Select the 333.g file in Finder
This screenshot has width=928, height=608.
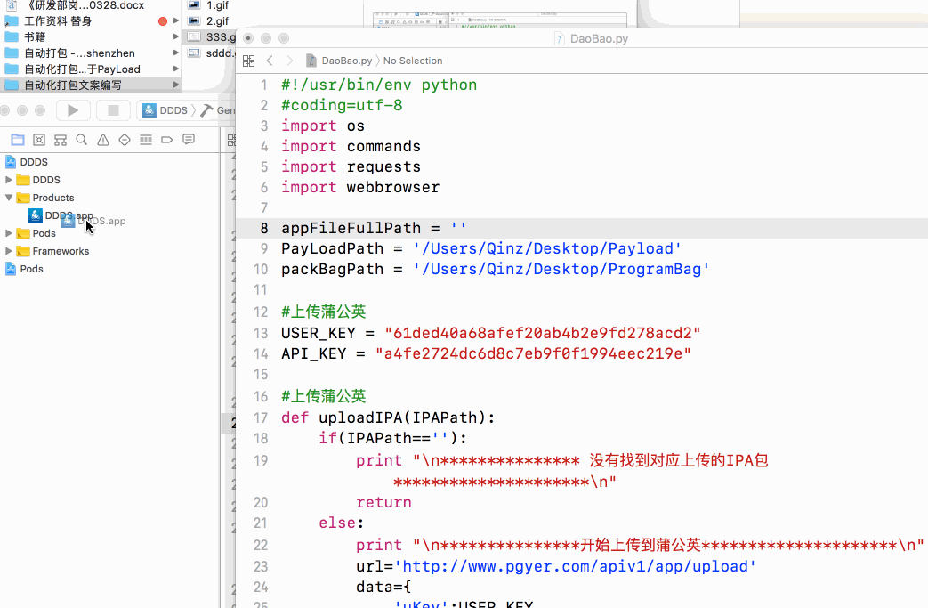coord(211,36)
